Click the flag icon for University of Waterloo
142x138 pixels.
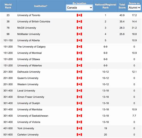coord(79,65)
